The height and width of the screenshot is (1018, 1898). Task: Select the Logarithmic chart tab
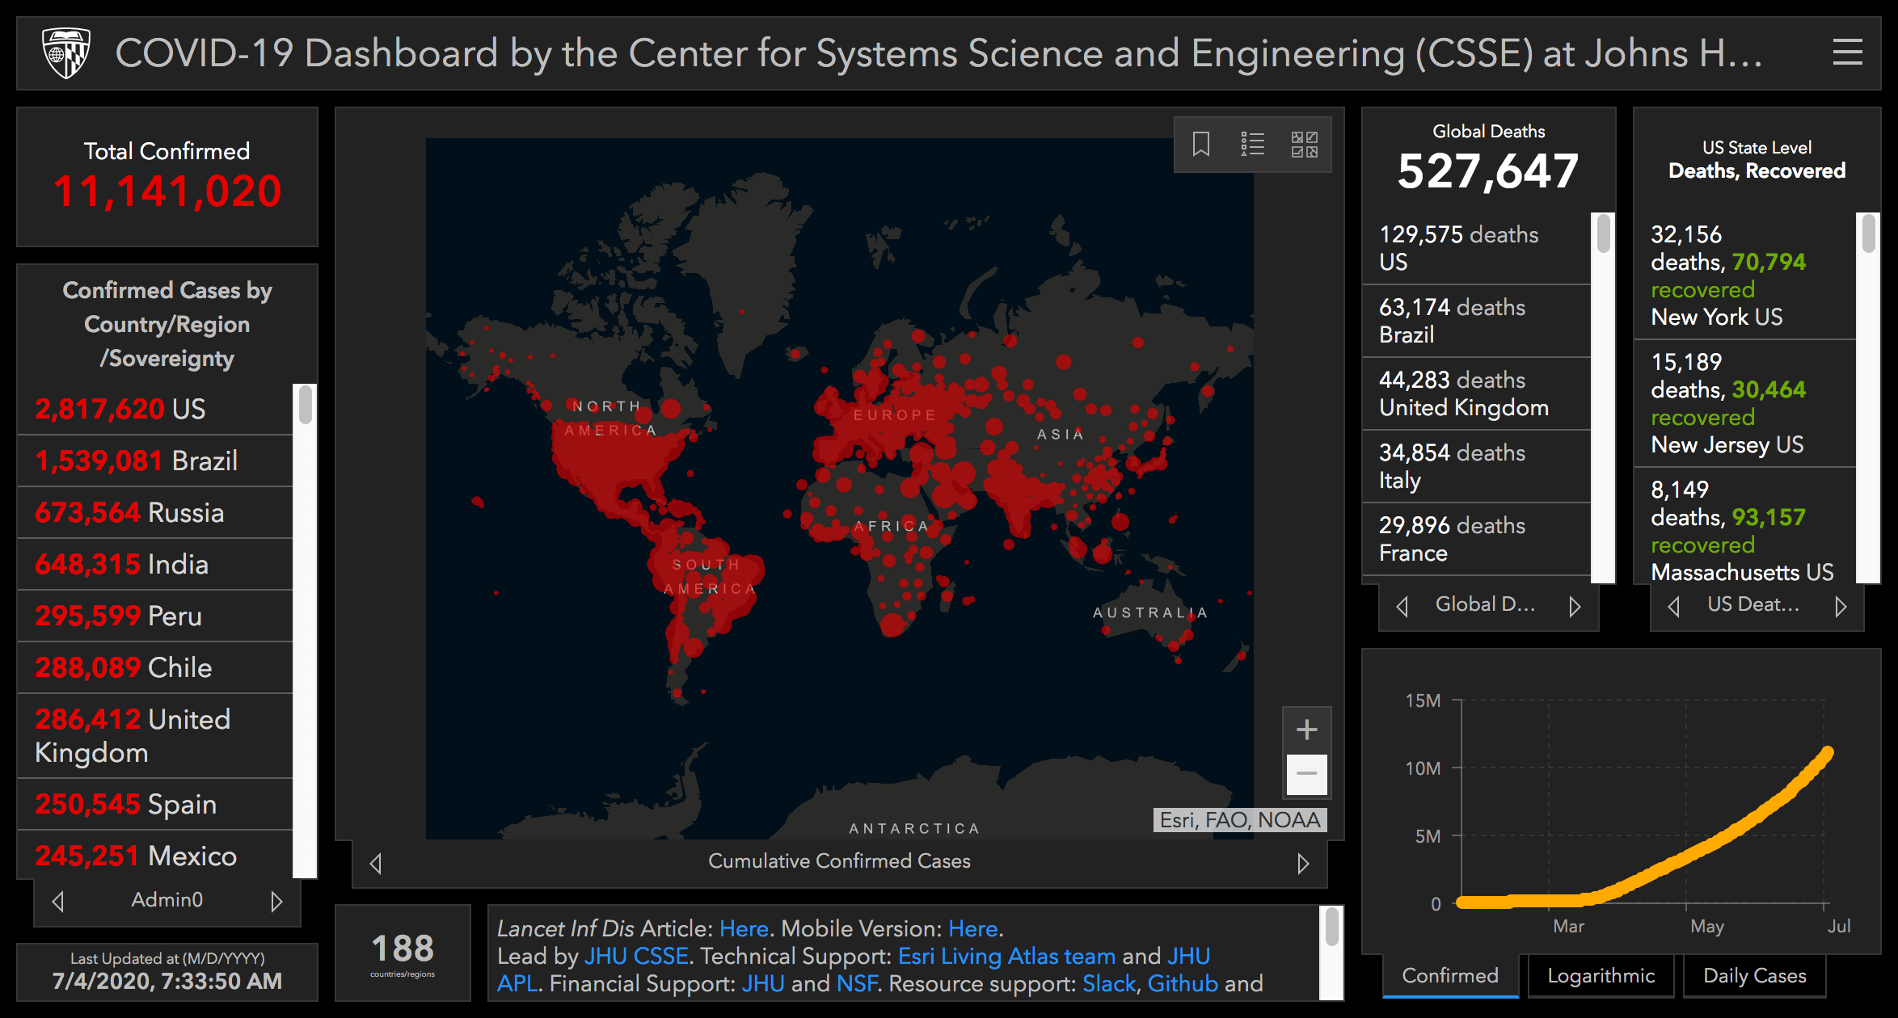[1601, 976]
